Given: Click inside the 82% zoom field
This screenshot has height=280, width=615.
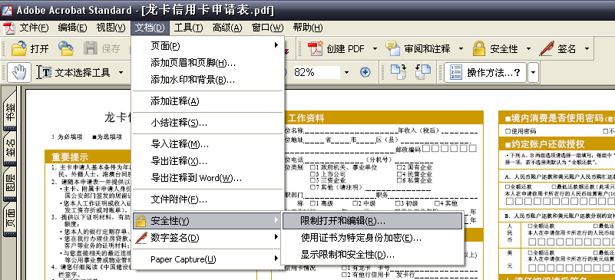Looking at the screenshot, I should 316,72.
